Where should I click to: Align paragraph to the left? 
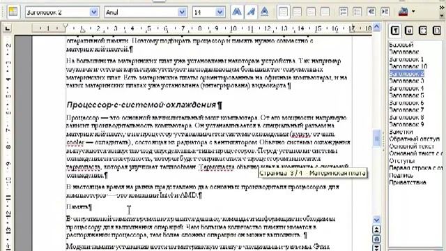(x=284, y=12)
